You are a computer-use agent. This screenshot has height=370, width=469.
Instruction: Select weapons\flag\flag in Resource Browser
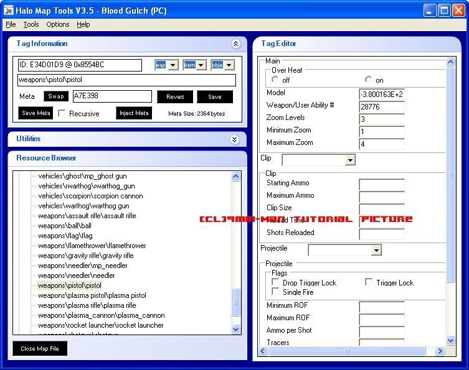point(65,236)
